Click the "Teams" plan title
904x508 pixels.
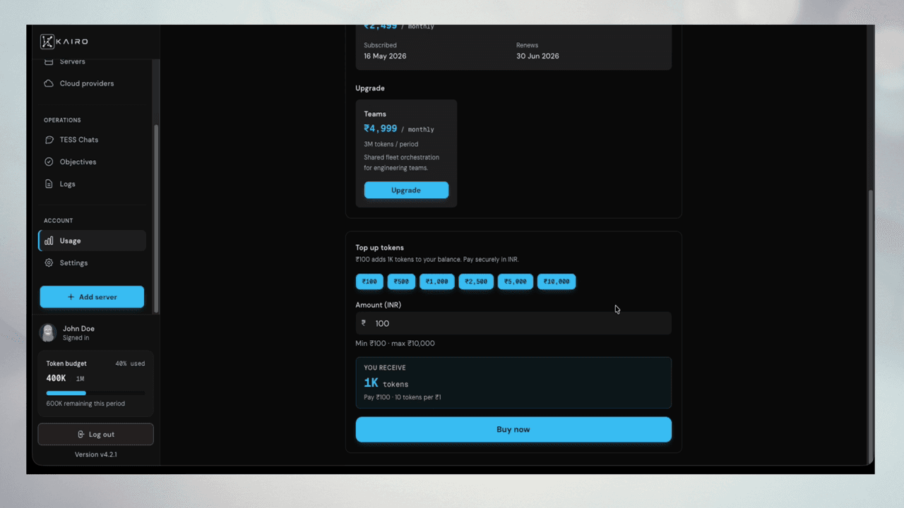coord(375,114)
